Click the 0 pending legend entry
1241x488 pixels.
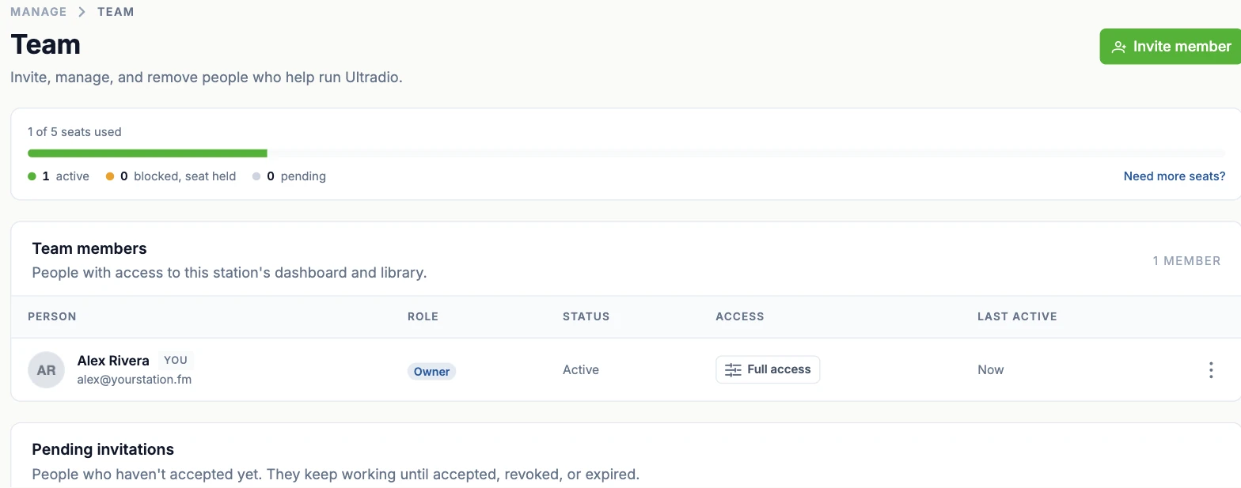coord(289,176)
